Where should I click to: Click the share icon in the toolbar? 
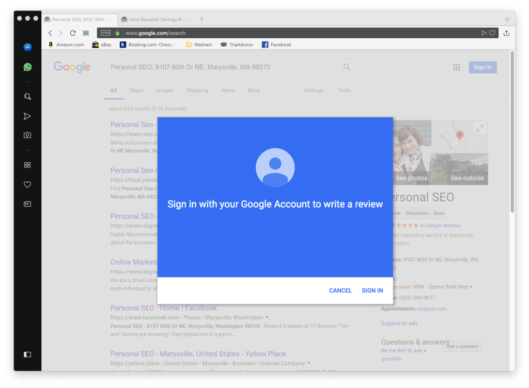(x=506, y=33)
